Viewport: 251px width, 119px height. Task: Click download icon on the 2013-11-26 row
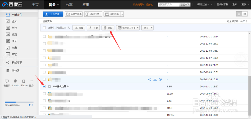[x=155, y=79]
